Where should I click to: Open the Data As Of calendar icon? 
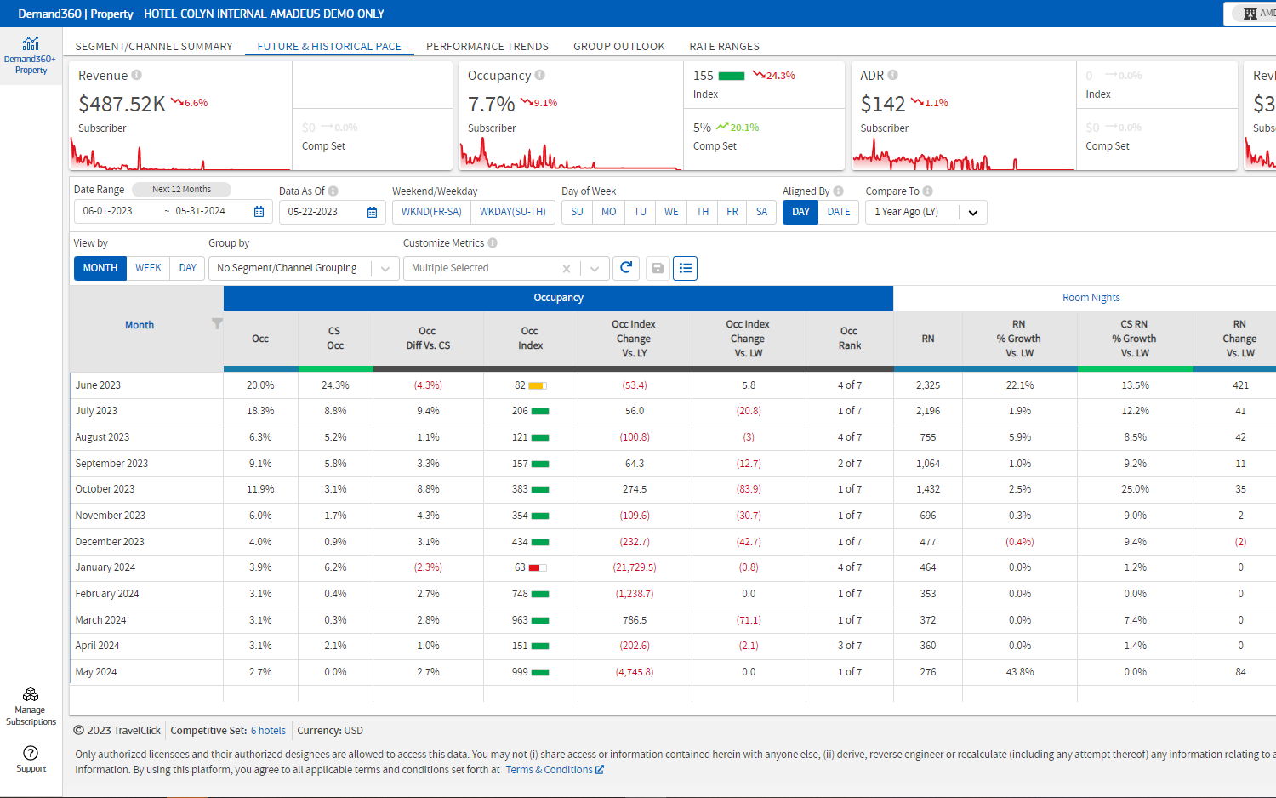[x=372, y=212]
